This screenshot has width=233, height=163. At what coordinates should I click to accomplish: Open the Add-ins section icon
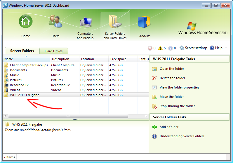[x=144, y=22]
